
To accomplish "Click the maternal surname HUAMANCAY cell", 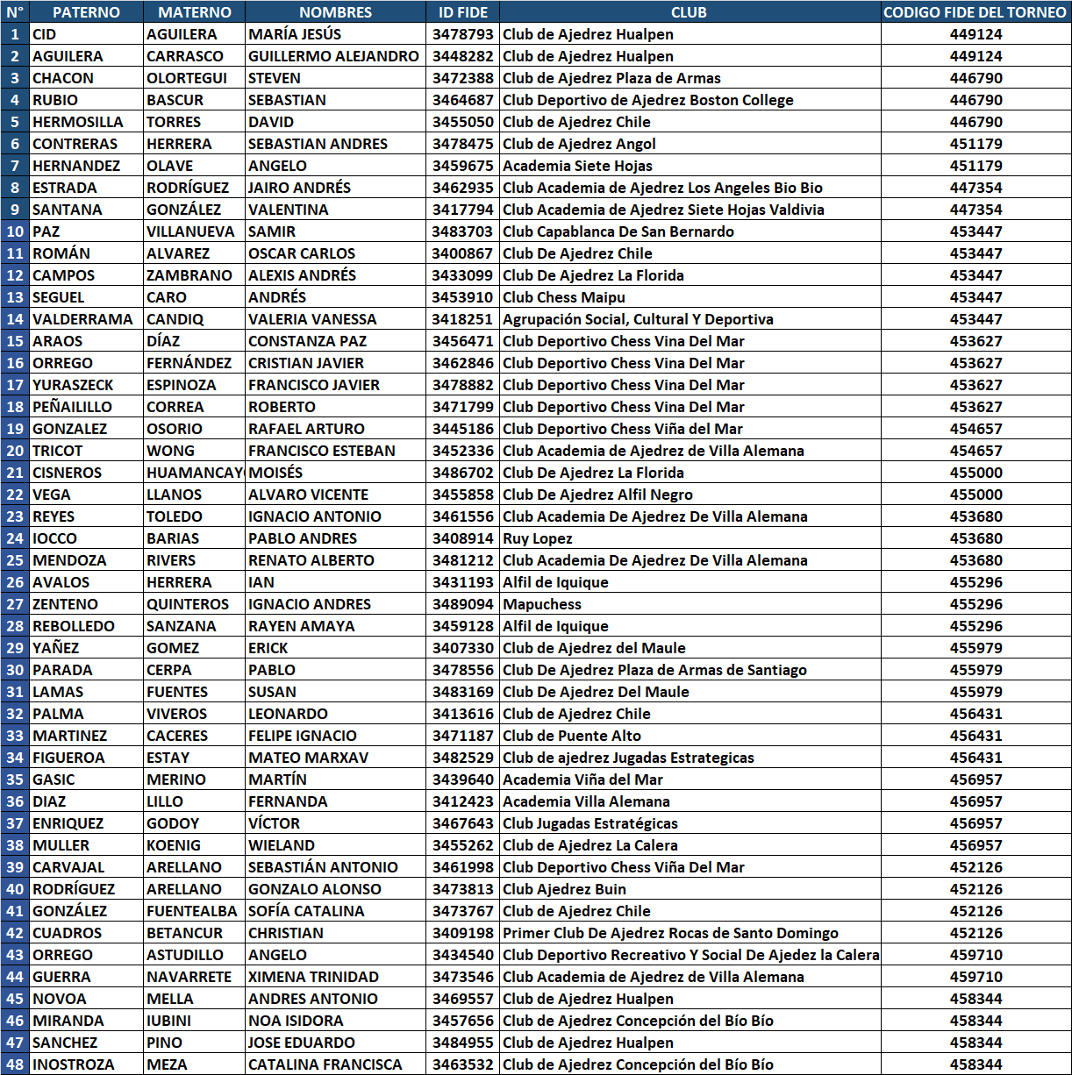I will (x=194, y=473).
